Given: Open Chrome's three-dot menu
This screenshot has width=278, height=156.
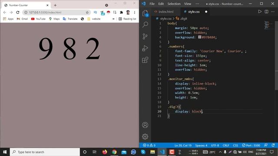Looking at the screenshot, I should [x=135, y=12].
